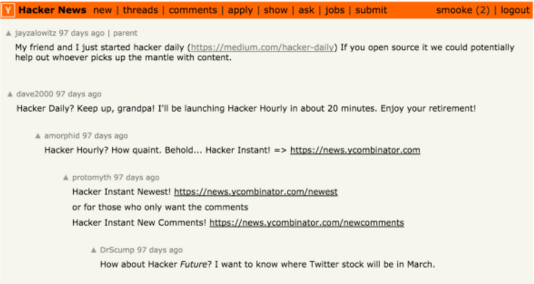
Task: Click the timestamp on dave2000's comment
Action: (x=79, y=94)
